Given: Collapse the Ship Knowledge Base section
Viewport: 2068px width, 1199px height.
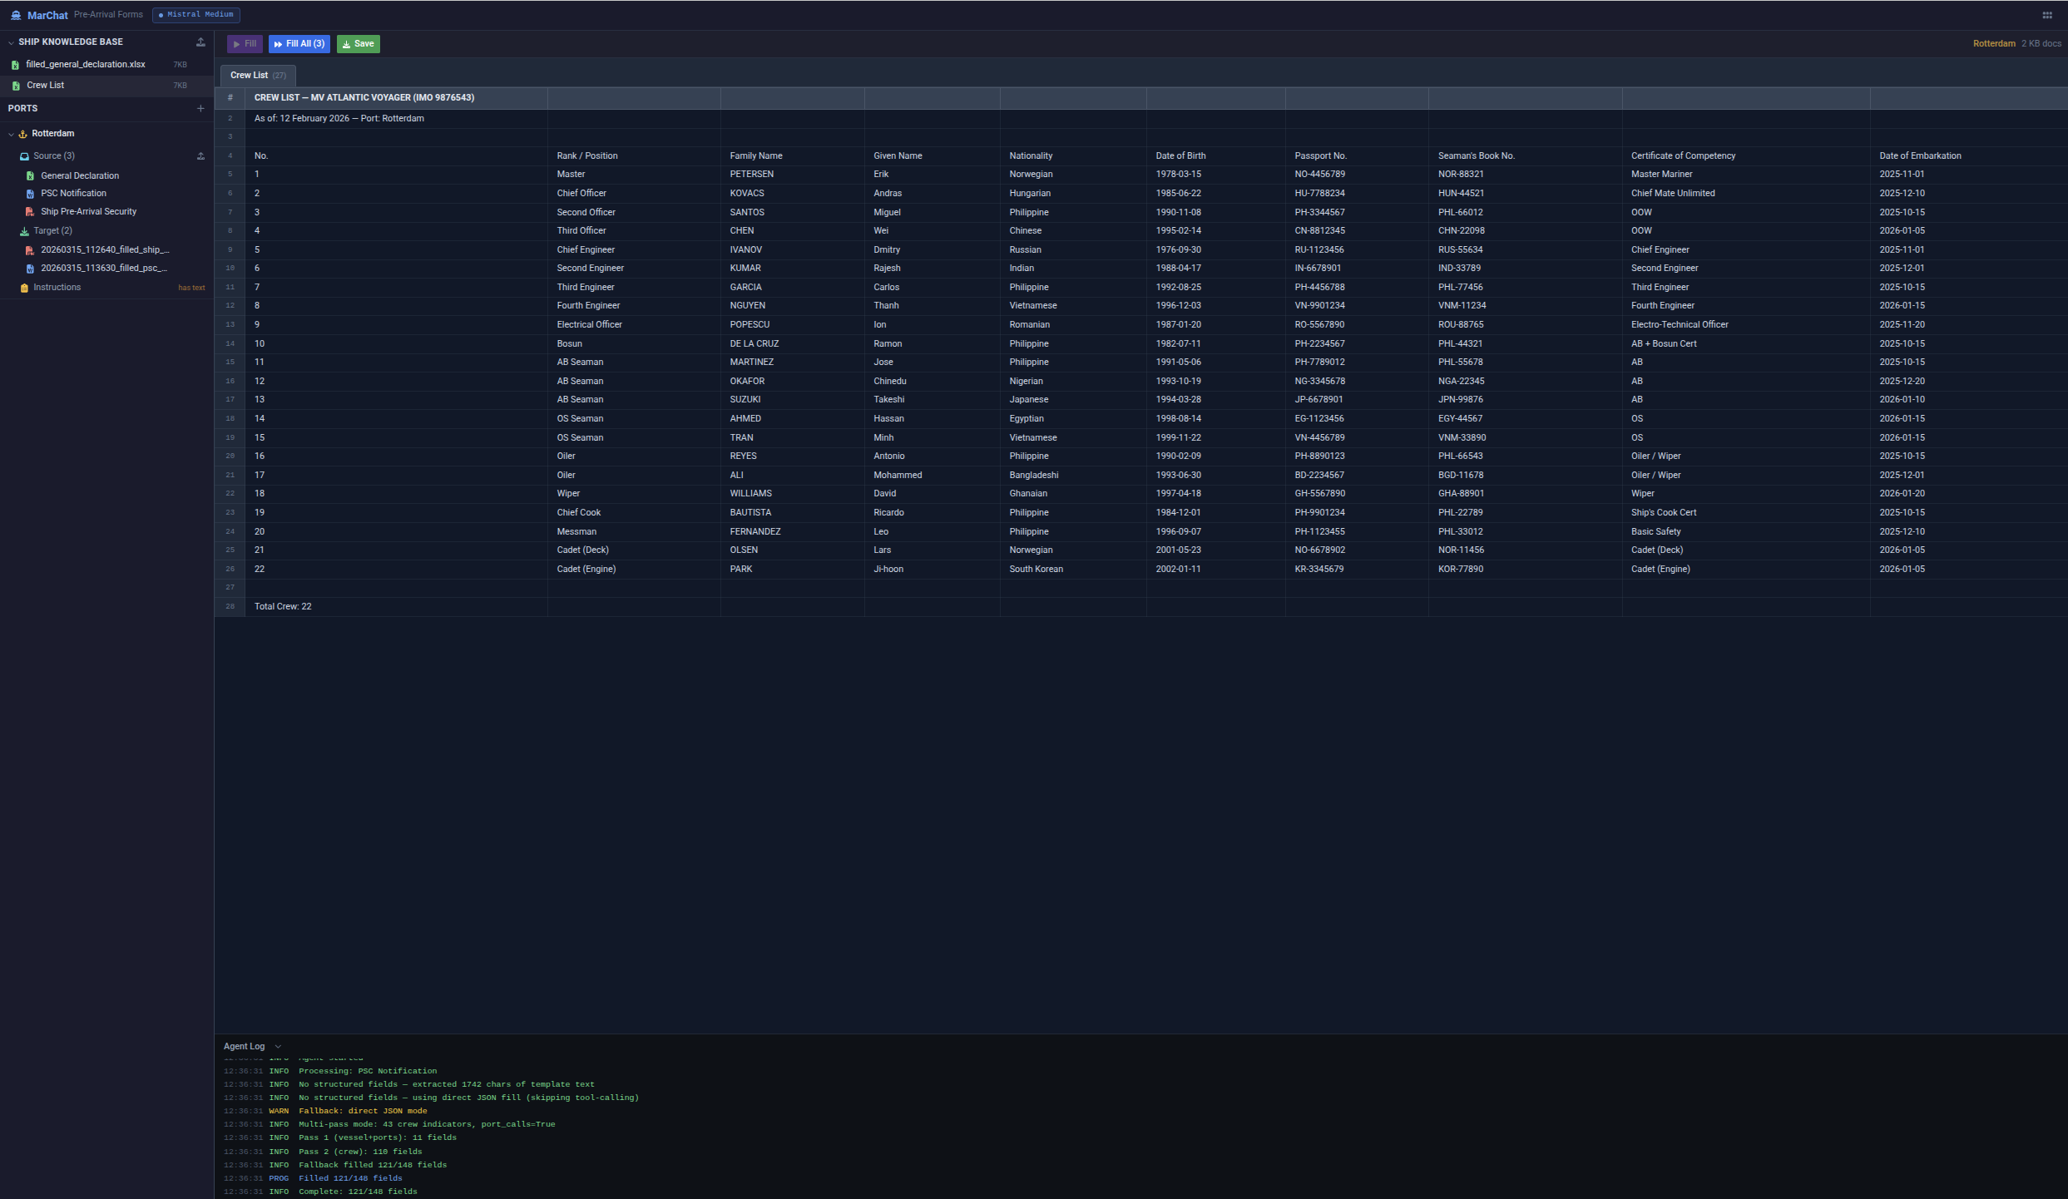Looking at the screenshot, I should [11, 42].
